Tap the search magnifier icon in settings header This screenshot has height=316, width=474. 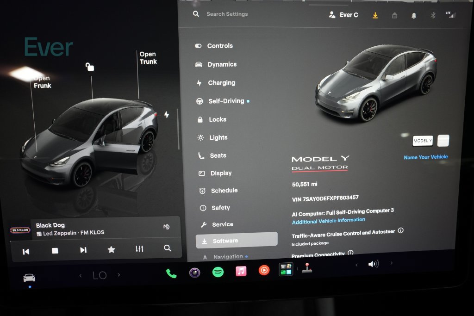pos(196,14)
